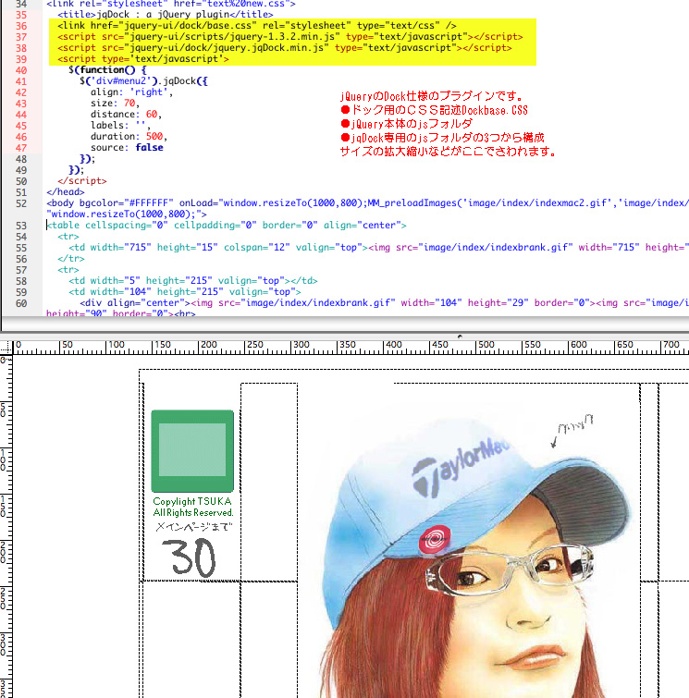The height and width of the screenshot is (698, 689).
Task: Click the closing '</head>' tag
Action: [x=66, y=192]
